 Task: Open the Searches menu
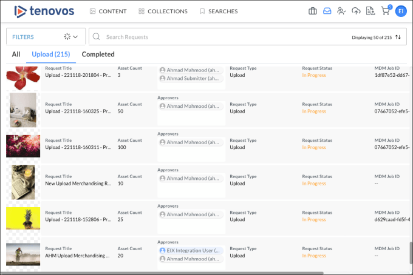pos(219,11)
